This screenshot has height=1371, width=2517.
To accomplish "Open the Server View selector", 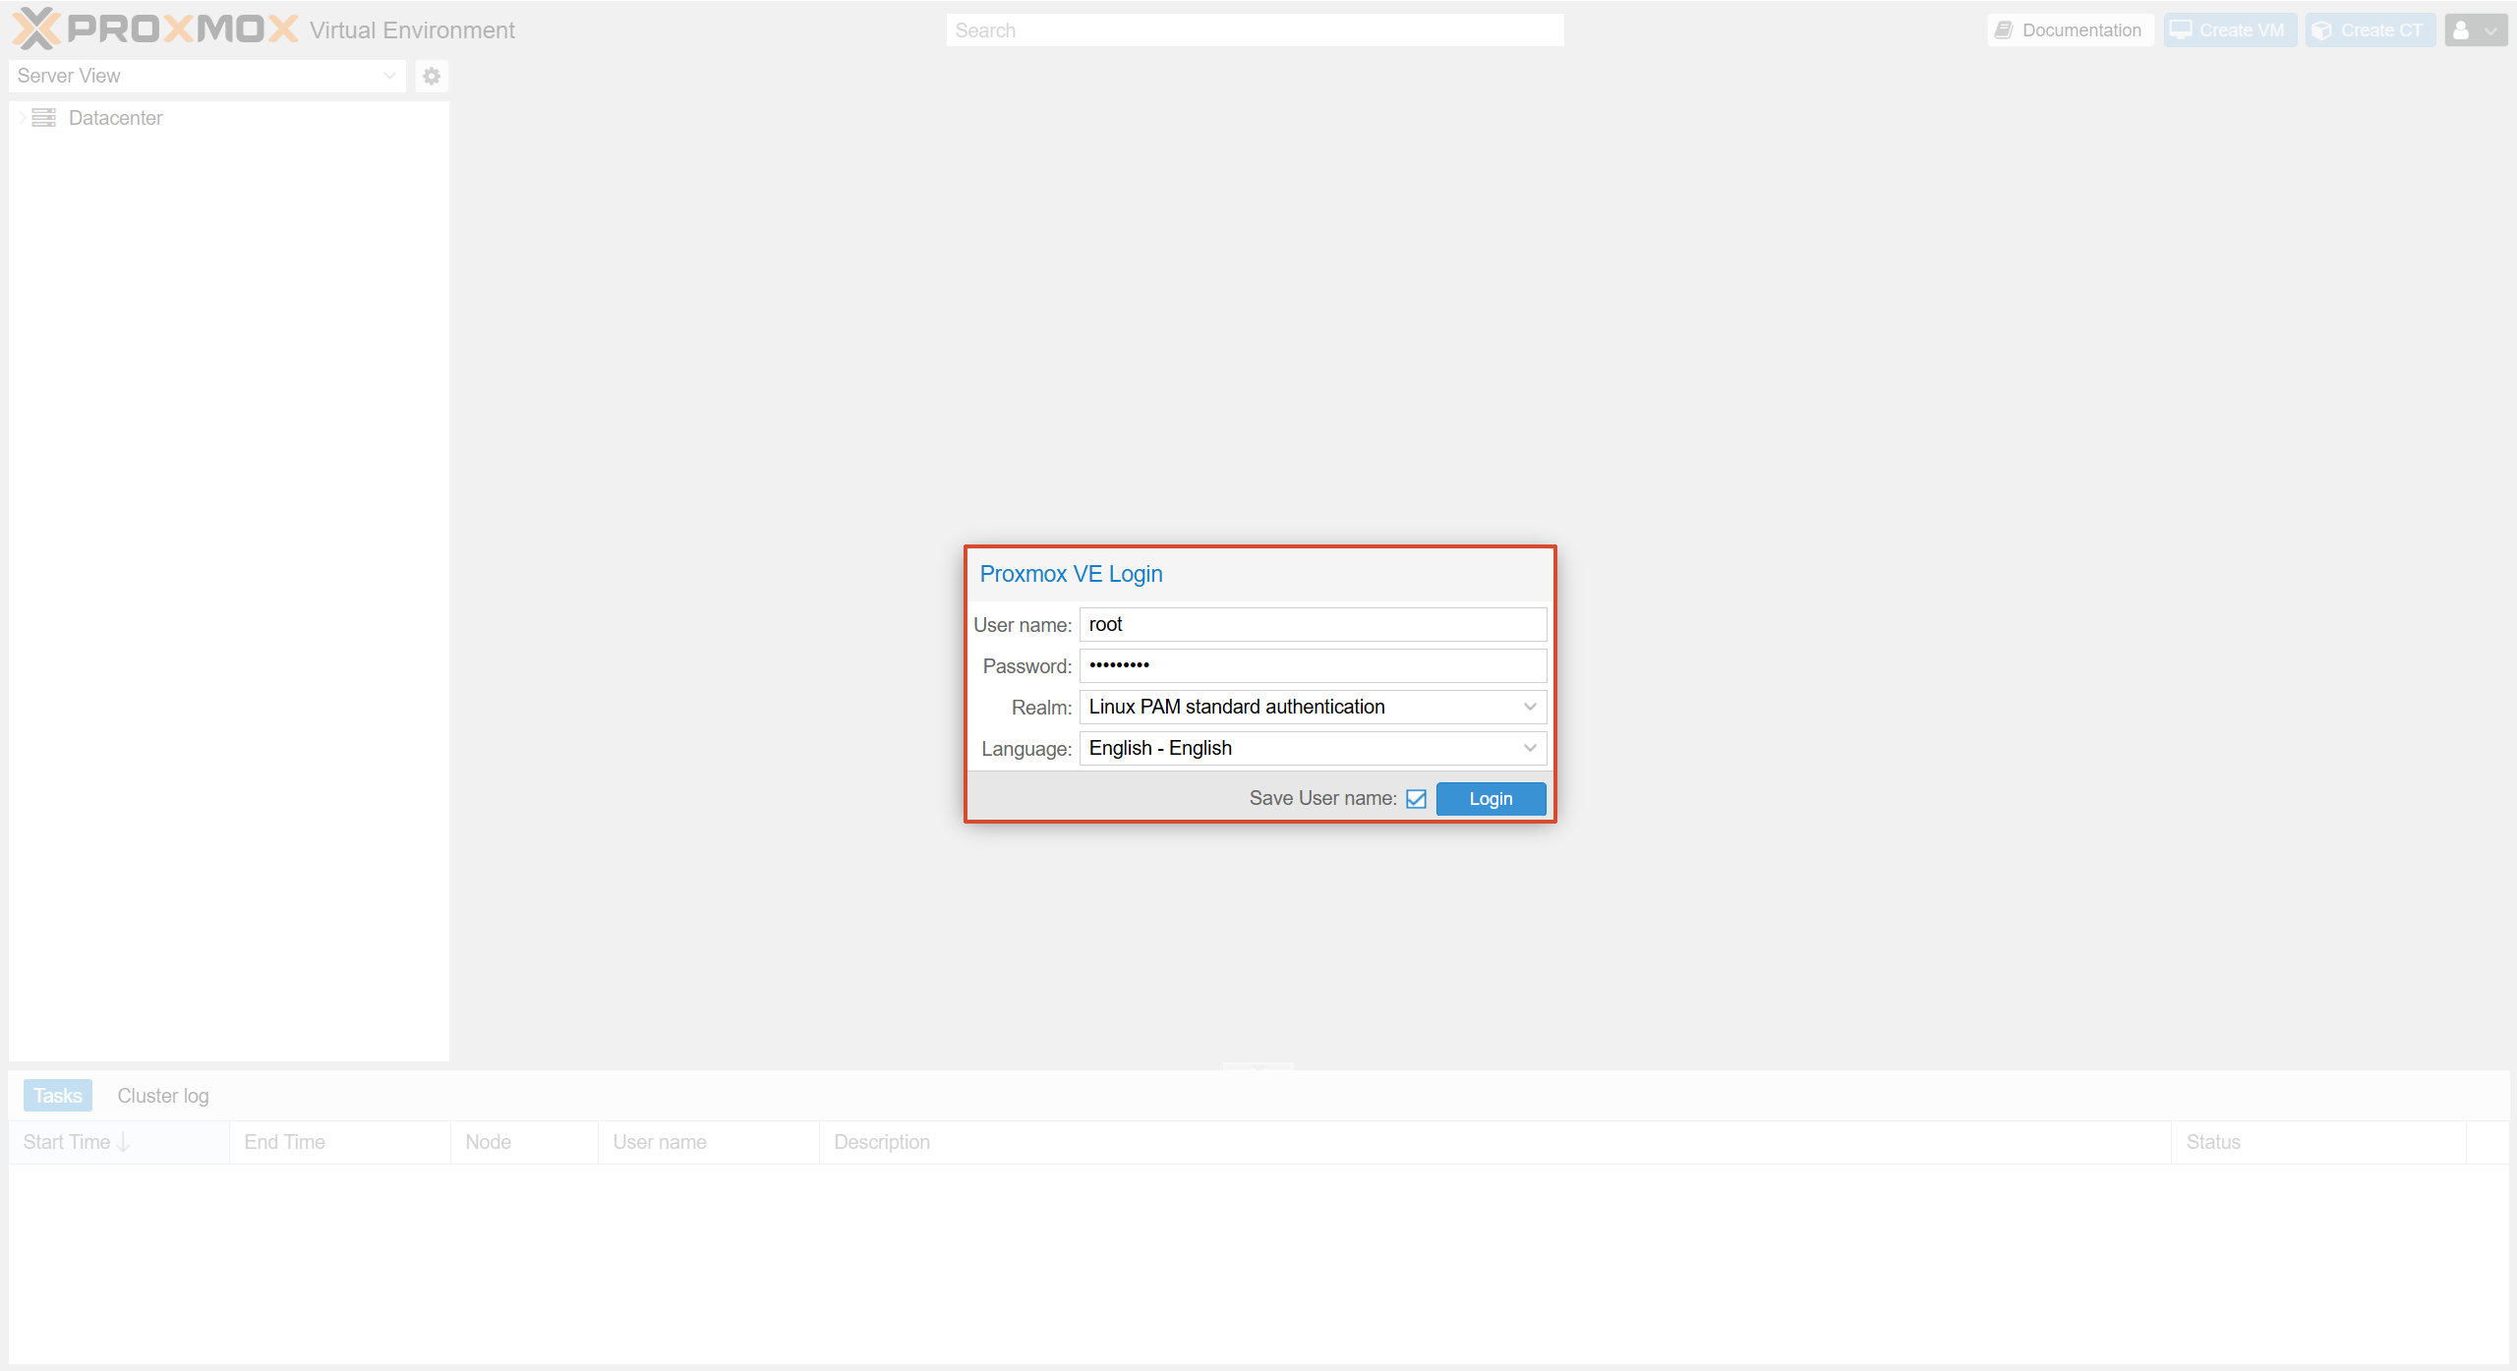I will 207,76.
